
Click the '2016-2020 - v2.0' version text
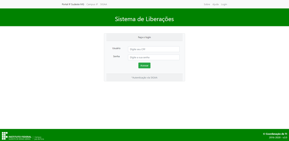click(278, 138)
